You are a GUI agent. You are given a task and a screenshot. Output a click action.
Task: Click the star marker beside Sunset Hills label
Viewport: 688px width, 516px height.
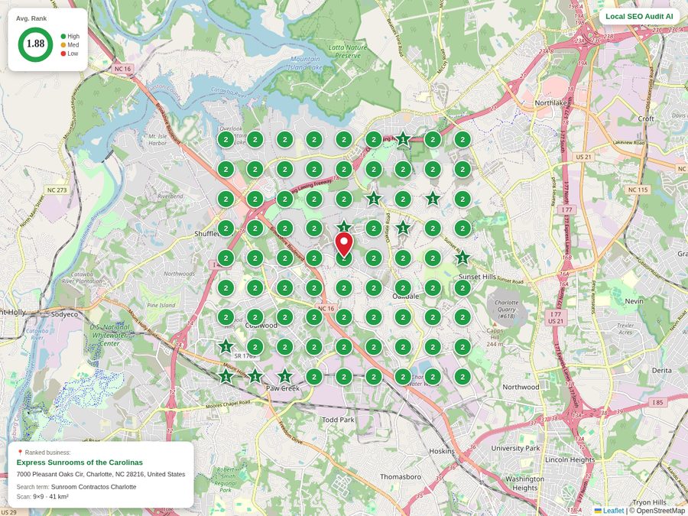point(462,258)
